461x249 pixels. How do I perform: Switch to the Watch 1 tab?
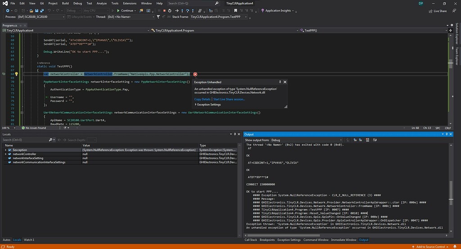[29, 240]
